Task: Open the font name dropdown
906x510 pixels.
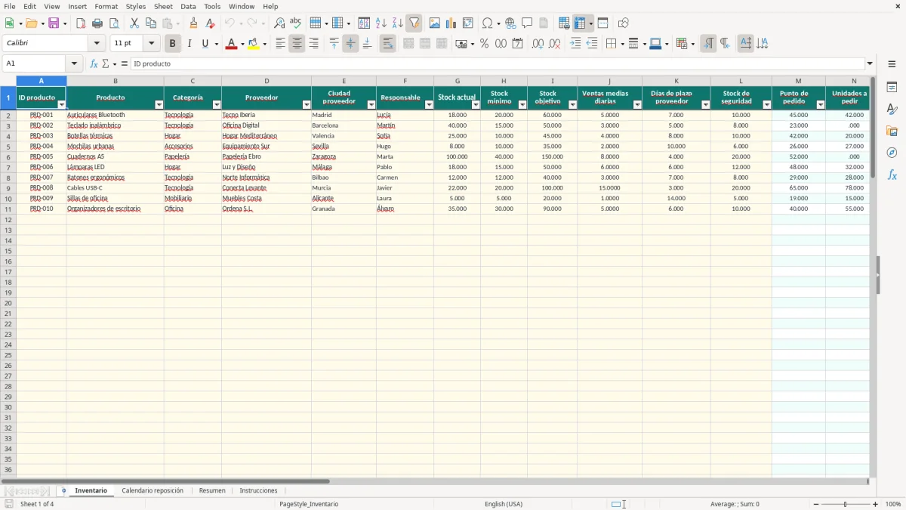Action: (x=97, y=44)
